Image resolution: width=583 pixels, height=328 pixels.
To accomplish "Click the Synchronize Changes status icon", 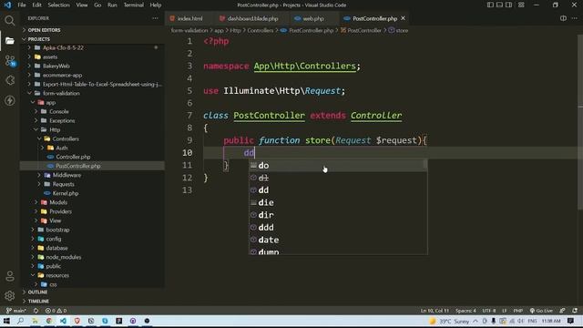I will [36, 311].
